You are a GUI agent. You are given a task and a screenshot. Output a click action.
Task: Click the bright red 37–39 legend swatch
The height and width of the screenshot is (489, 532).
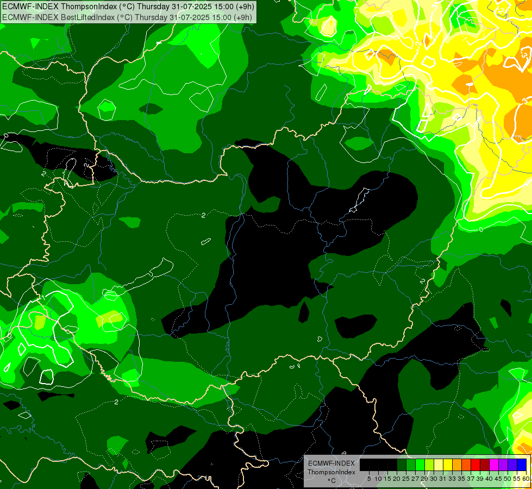tap(475, 465)
